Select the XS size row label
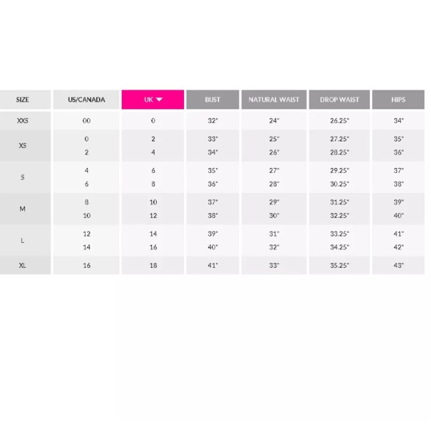This screenshot has height=431, width=431. coord(22,145)
